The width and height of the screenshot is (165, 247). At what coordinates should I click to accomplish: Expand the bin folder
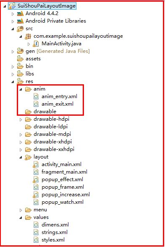click(13, 67)
